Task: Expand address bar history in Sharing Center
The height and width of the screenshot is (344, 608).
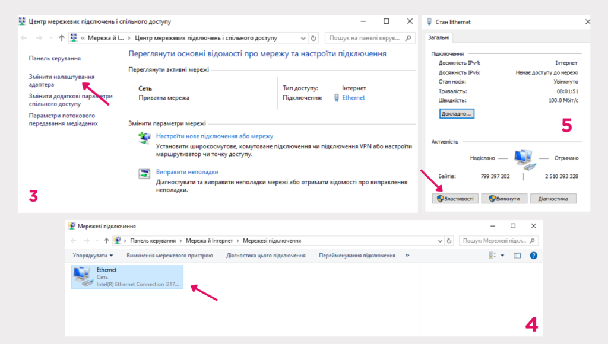Action: point(303,38)
